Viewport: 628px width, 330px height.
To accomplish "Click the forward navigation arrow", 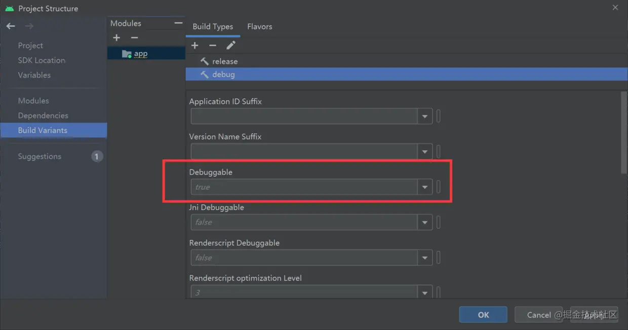I will (x=29, y=26).
